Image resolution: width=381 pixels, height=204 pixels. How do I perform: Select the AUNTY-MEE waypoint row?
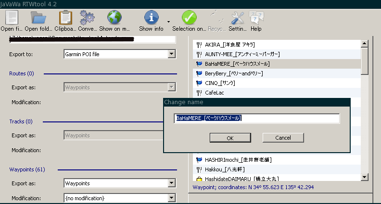tap(277, 54)
